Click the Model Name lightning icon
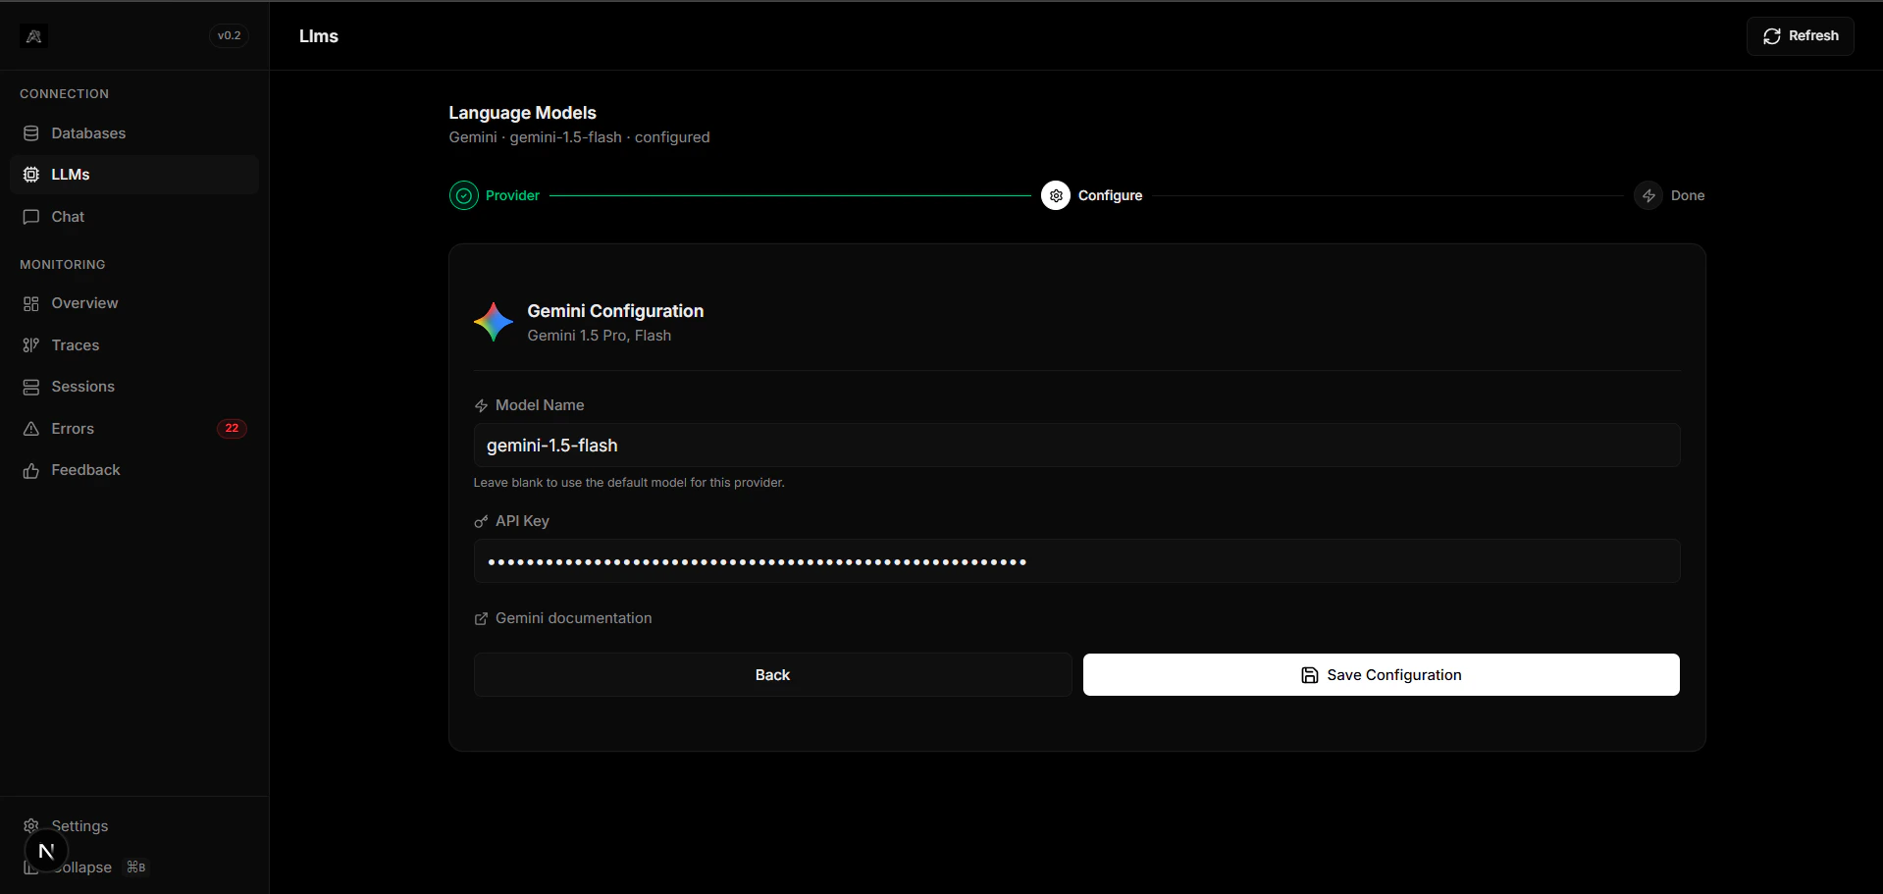The image size is (1883, 894). click(x=481, y=405)
